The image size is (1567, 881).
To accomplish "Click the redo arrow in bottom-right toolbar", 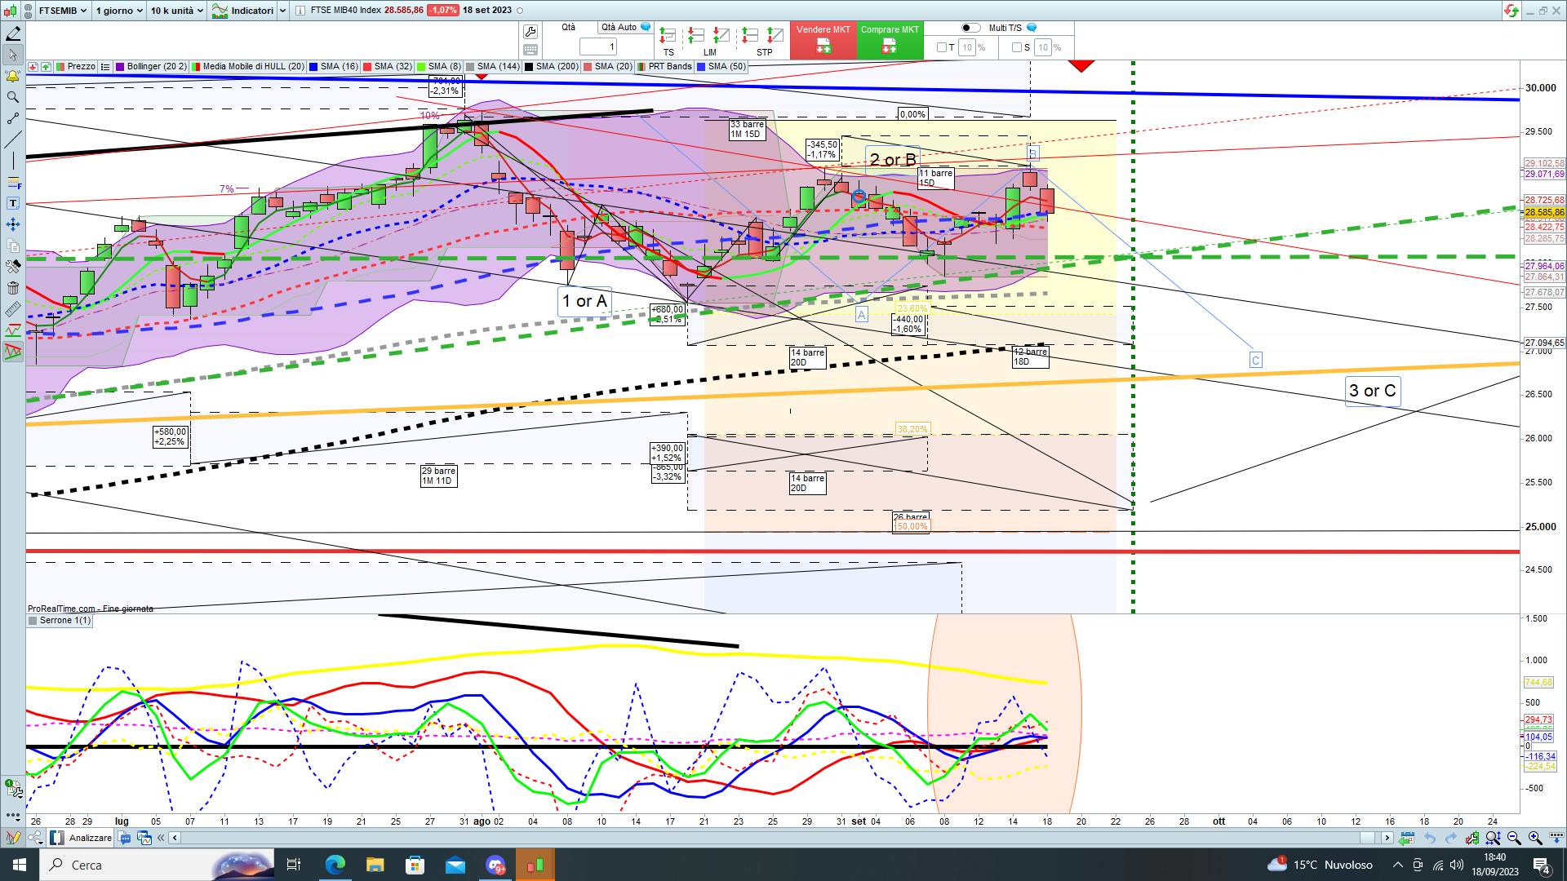I will click(1450, 838).
